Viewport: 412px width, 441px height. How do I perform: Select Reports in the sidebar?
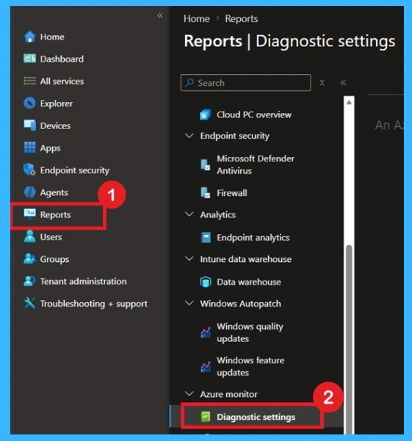point(55,214)
